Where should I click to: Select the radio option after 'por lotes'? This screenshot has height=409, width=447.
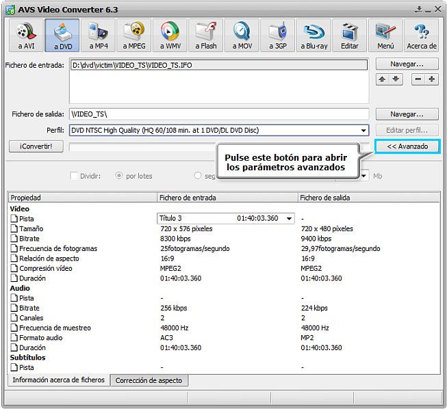[198, 176]
